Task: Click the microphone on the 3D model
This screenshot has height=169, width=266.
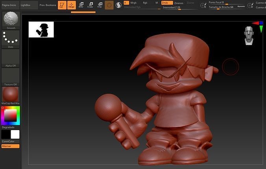Action: pyautogui.click(x=108, y=108)
